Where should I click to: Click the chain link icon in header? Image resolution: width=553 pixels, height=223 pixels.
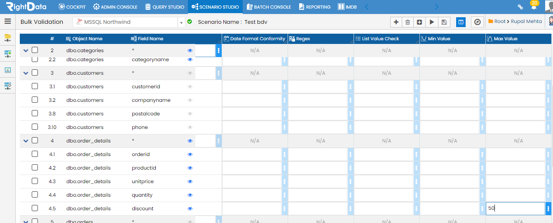tap(520, 7)
